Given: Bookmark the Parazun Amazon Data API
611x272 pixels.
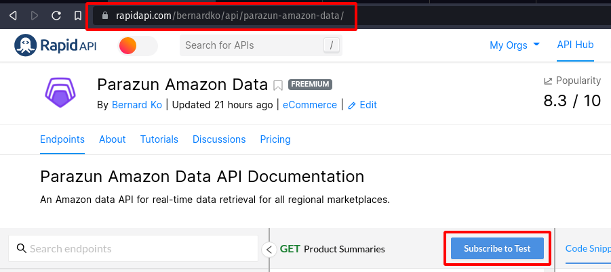Looking at the screenshot, I should point(278,85).
